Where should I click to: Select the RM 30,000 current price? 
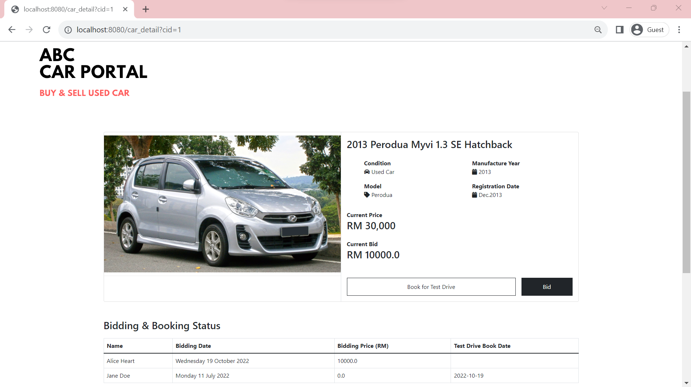click(x=371, y=226)
